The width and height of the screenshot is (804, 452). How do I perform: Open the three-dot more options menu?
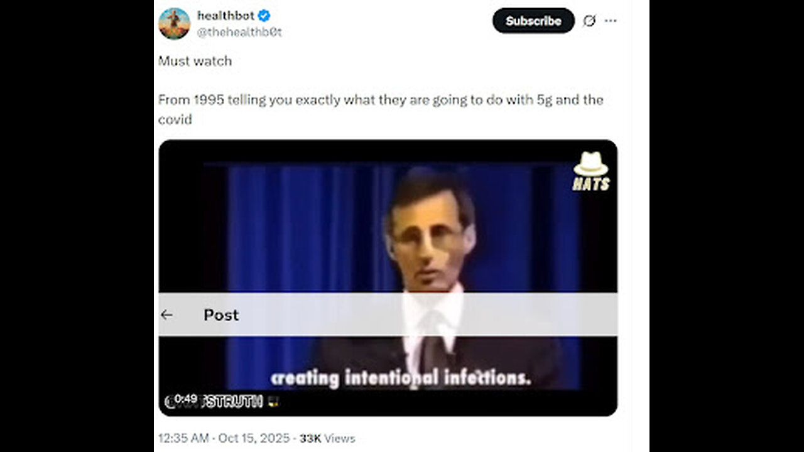[611, 21]
